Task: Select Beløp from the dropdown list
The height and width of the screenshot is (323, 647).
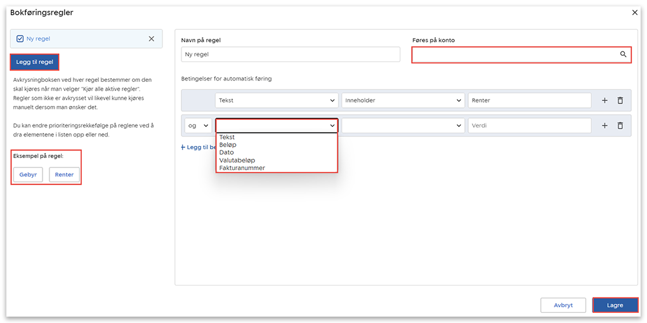Action: pyautogui.click(x=228, y=145)
